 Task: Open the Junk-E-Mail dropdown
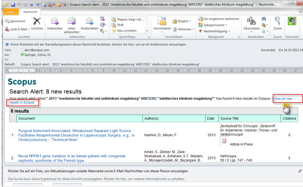tap(17, 29)
